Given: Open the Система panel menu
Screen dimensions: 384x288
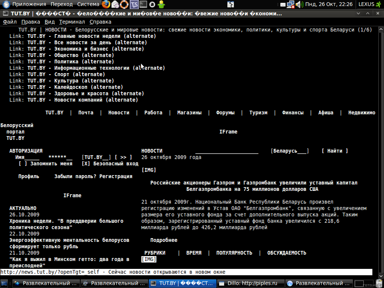Looking at the screenshot, I should [88, 4].
